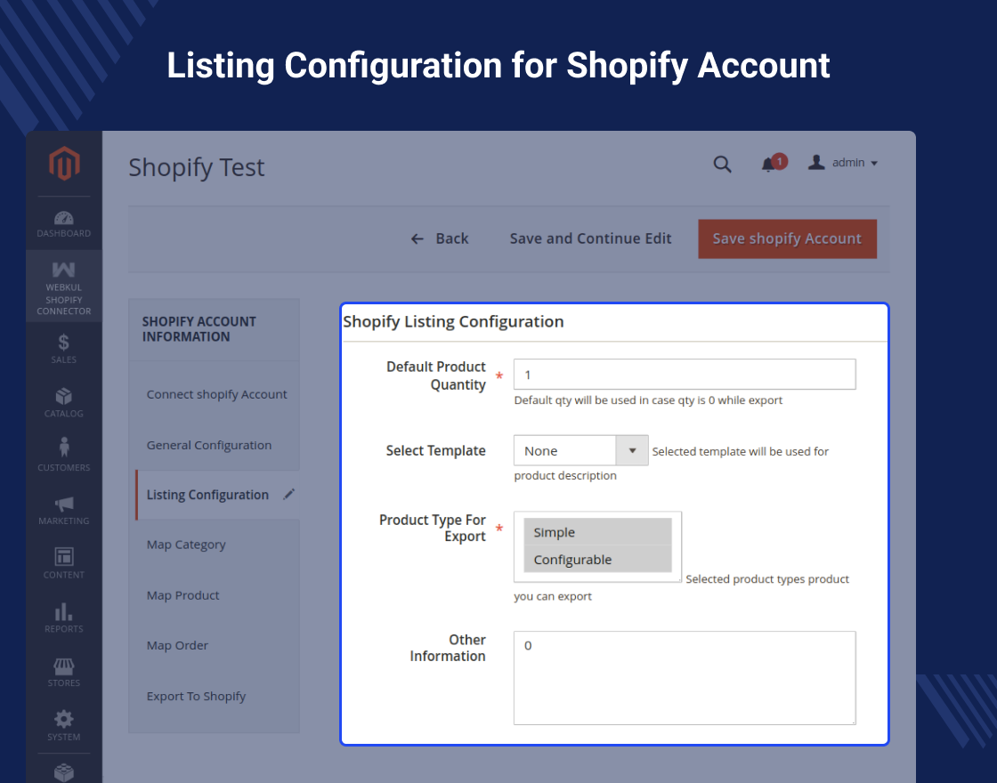Screen dimensions: 997x783
Task: Switch to Map Order tab
Action: [177, 645]
